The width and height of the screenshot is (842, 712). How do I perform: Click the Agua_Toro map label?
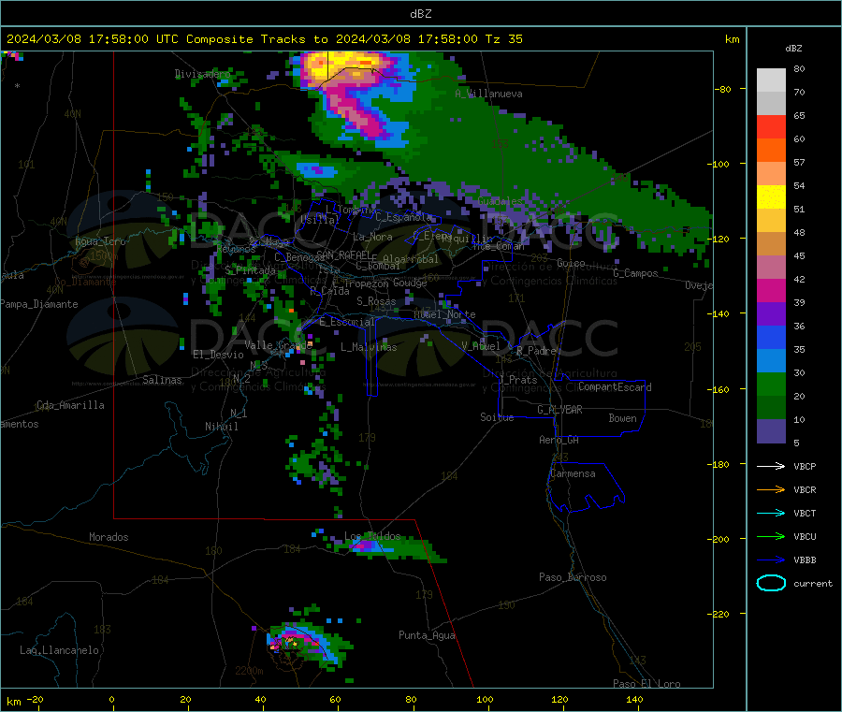[x=100, y=241]
